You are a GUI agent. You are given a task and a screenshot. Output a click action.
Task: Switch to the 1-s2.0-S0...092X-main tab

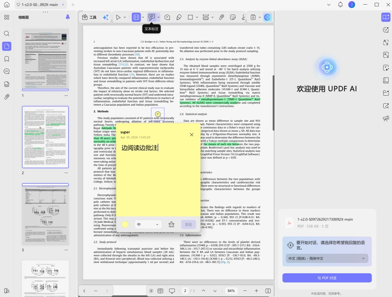coord(40,5)
